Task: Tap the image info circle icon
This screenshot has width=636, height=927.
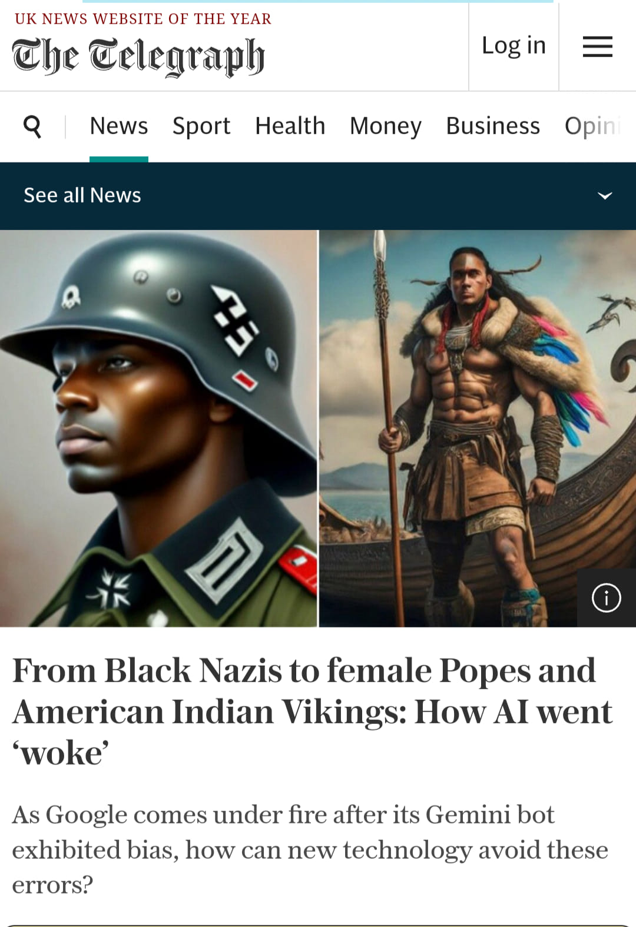Action: click(606, 597)
